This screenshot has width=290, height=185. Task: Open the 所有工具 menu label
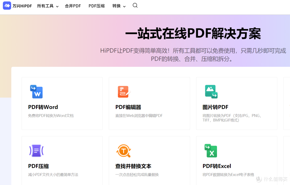click(45, 6)
